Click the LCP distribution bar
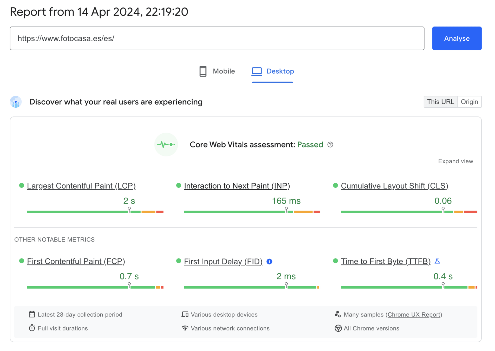 click(x=95, y=212)
